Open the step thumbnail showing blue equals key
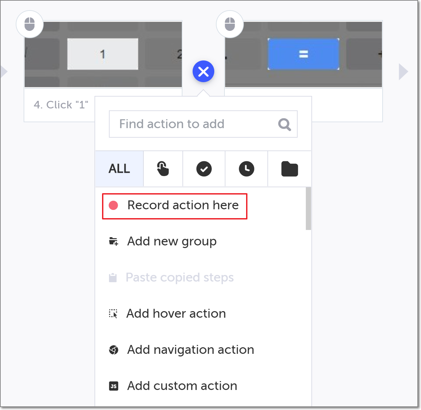 [304, 55]
